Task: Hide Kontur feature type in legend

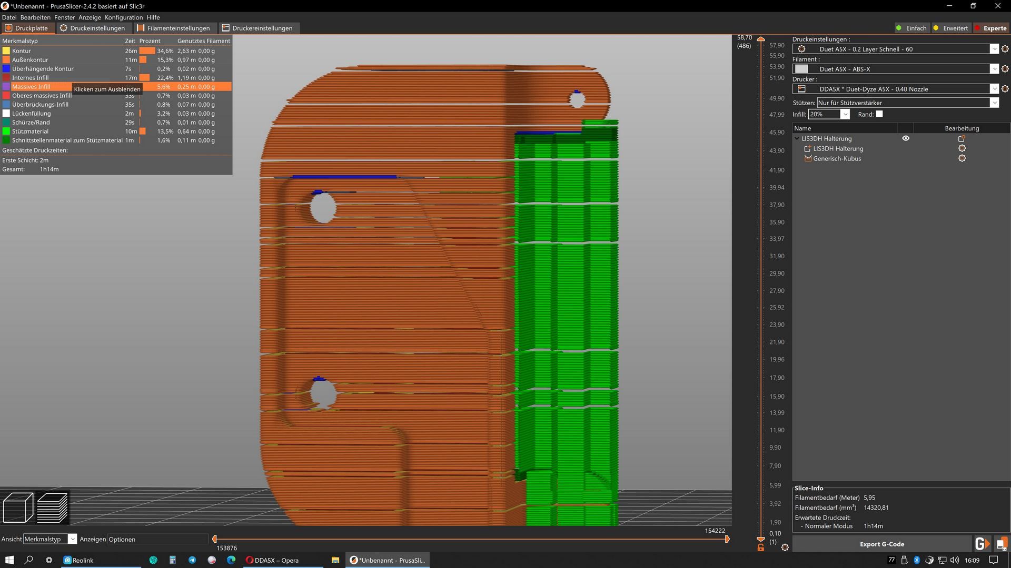Action: (x=116, y=51)
